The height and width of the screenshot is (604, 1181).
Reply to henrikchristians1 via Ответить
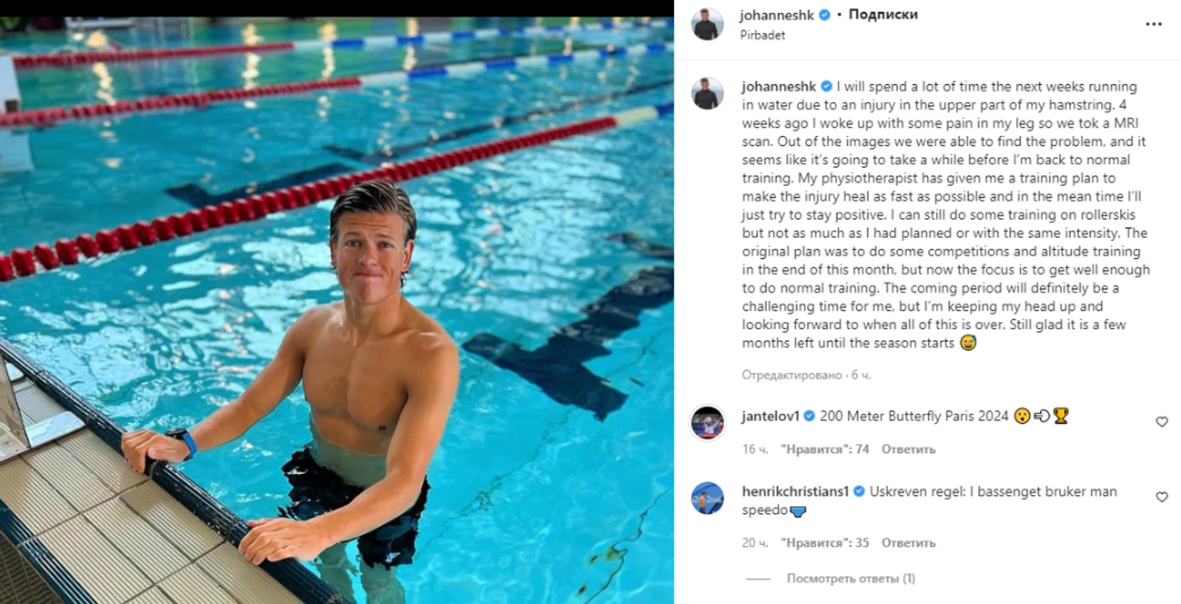(908, 543)
